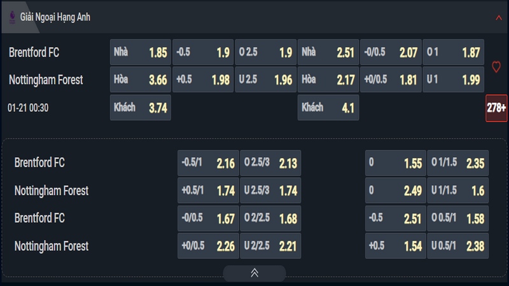This screenshot has height=286, width=509.
Task: Click the Premier League logo icon
Action: pos(12,17)
